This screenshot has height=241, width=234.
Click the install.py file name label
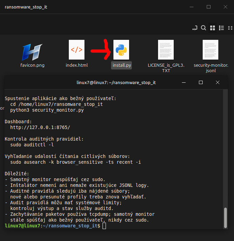tap(122, 65)
